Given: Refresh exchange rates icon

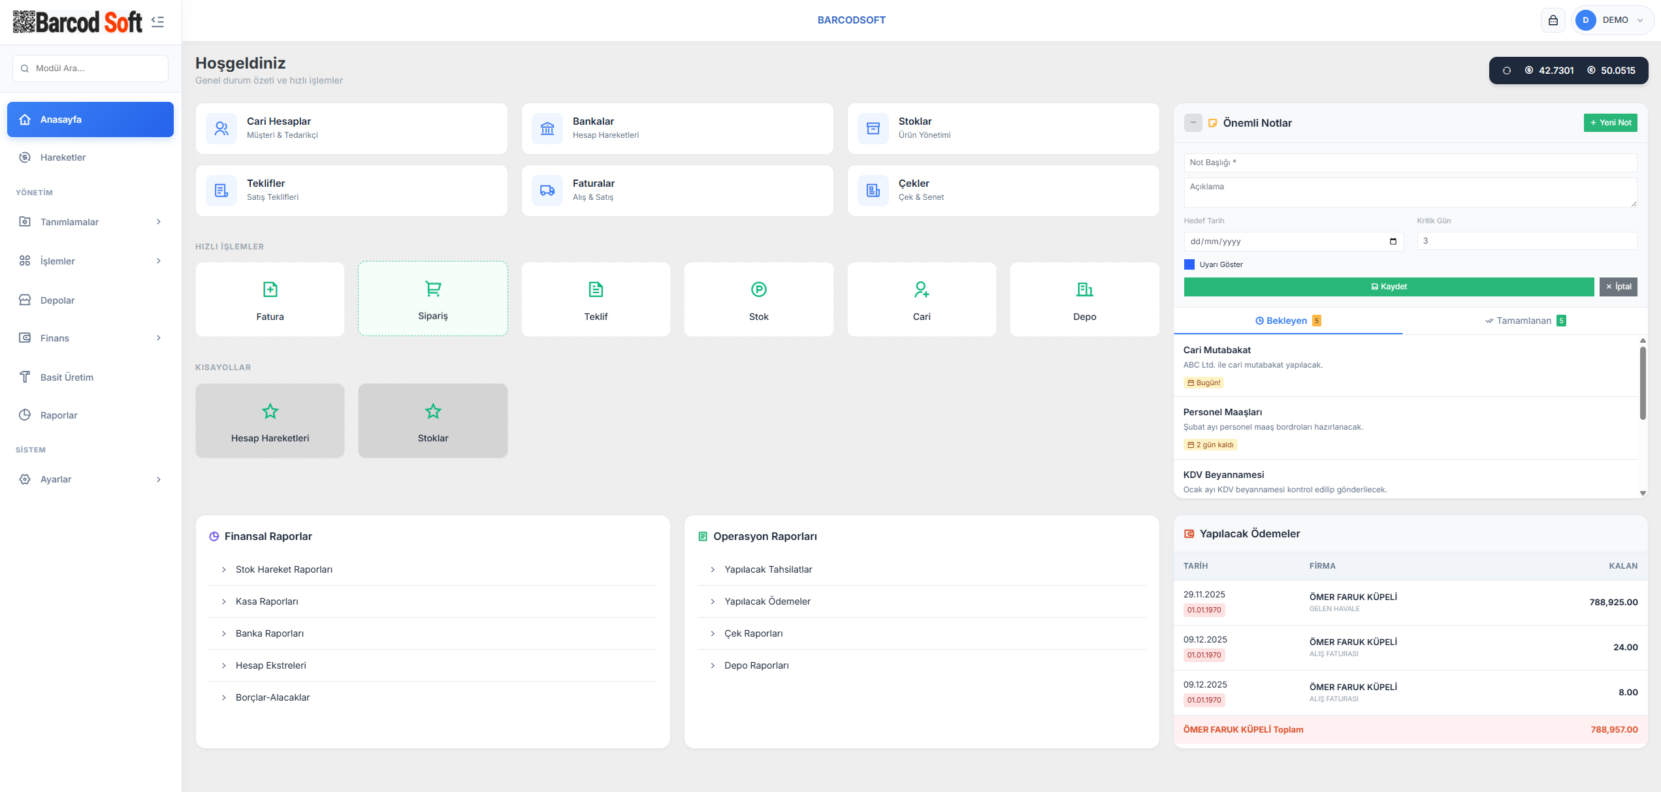Looking at the screenshot, I should 1507,71.
